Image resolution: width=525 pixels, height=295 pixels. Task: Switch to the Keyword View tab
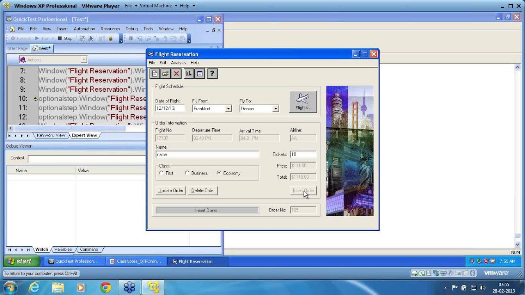point(51,135)
